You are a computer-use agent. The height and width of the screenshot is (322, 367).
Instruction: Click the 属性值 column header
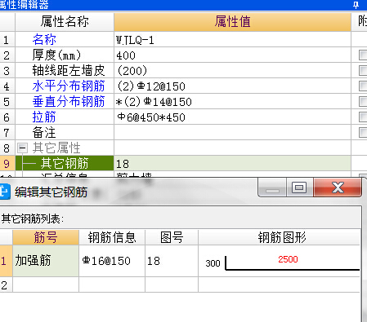(x=232, y=22)
